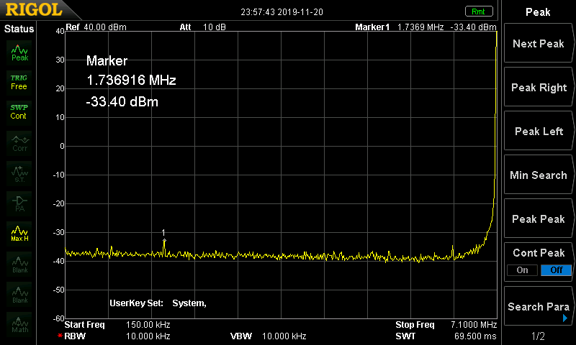Image resolution: width=576 pixels, height=345 pixels.
Task: Select the S.T. status icon
Action: click(x=19, y=172)
